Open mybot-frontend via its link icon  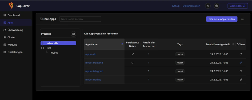(x=241, y=63)
